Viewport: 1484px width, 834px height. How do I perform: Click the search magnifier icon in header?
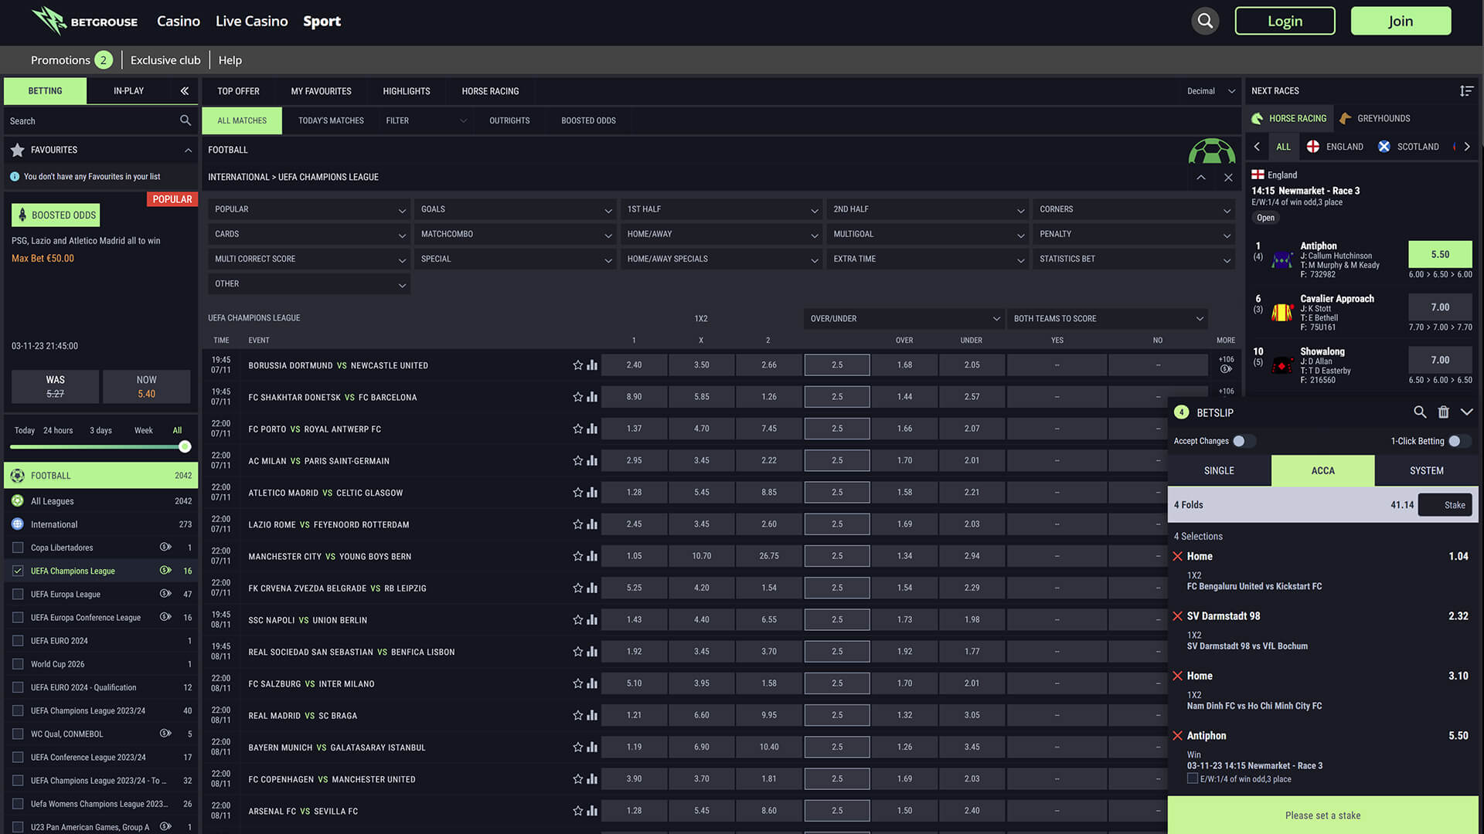pos(1205,21)
